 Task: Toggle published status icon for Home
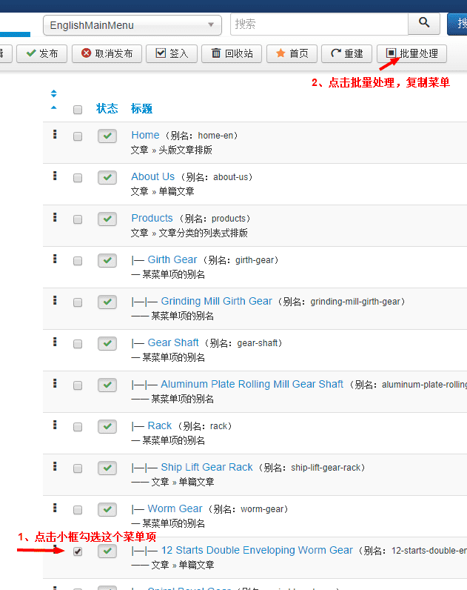tap(107, 136)
